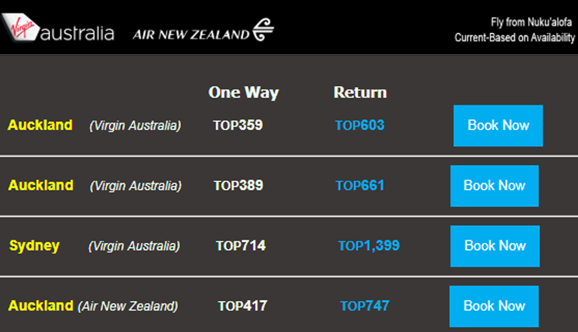Click the Virgin Australia logo

tap(58, 28)
